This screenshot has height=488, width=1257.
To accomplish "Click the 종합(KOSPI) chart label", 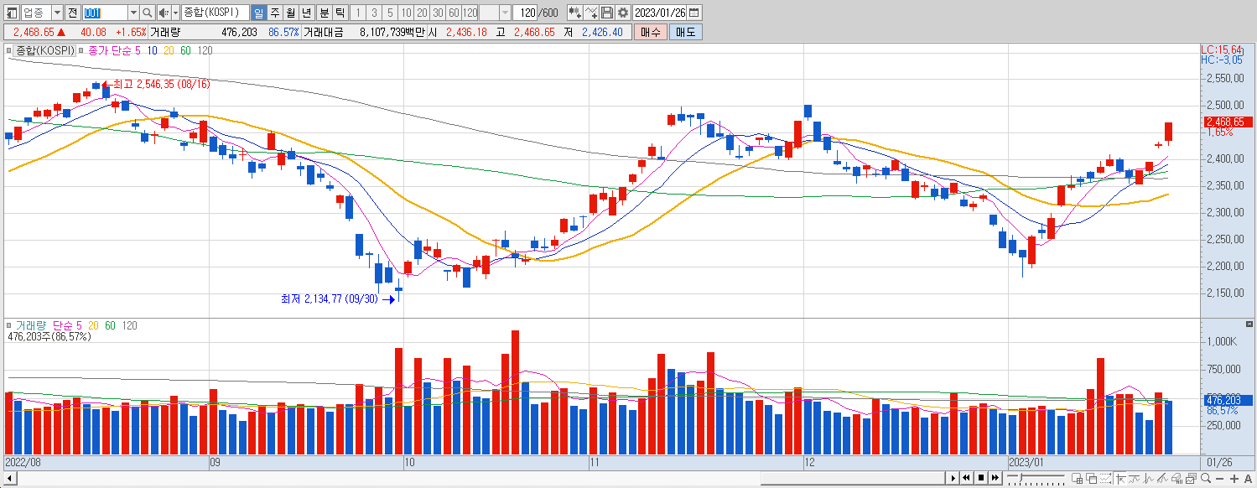I will pos(44,50).
